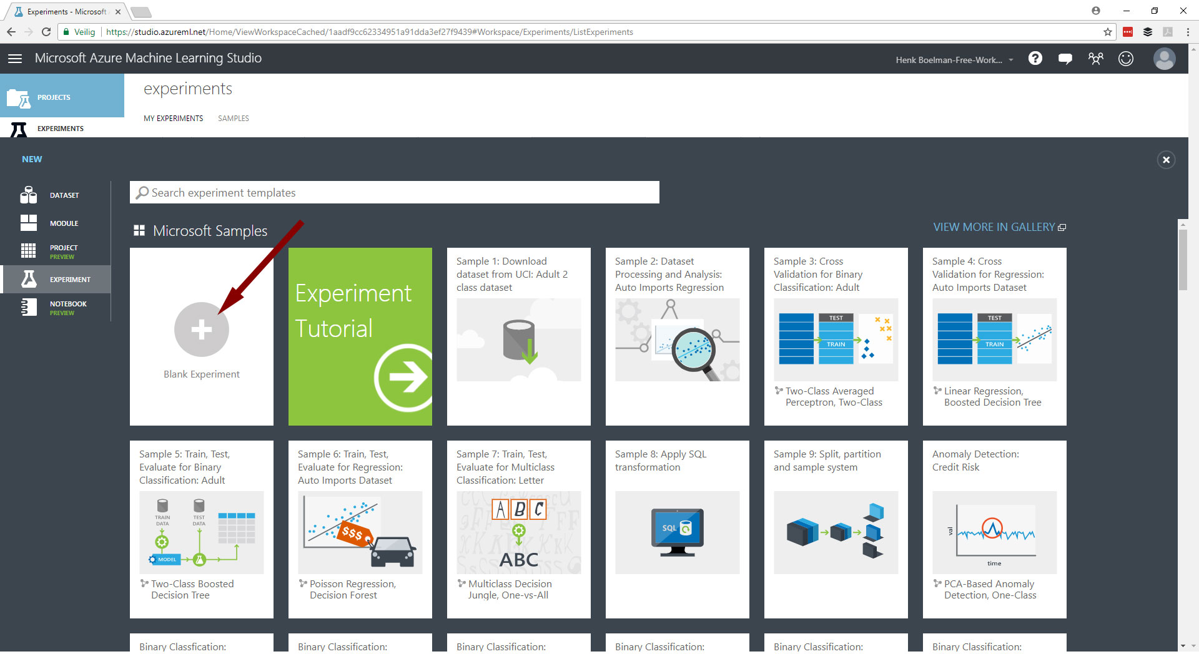Switch to the Samples tab
This screenshot has height=654, width=1199.
click(x=234, y=118)
